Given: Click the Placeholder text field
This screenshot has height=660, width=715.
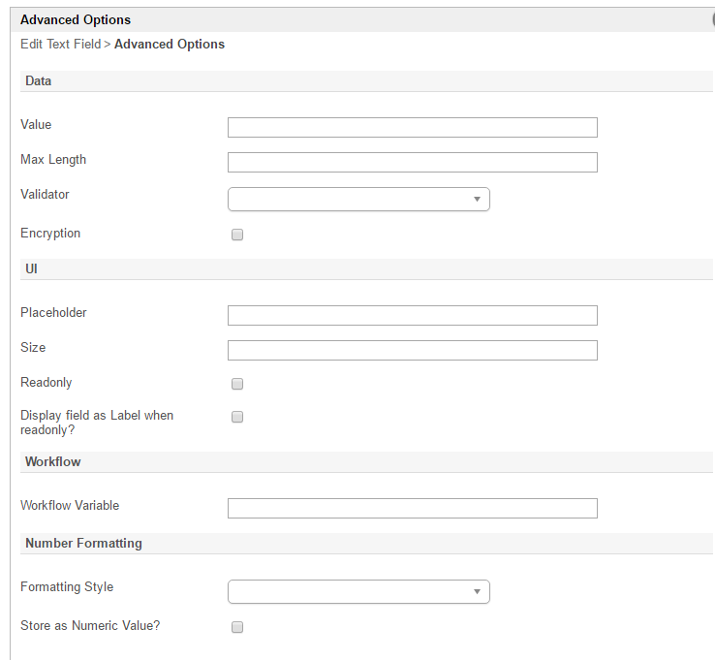Looking at the screenshot, I should (x=412, y=315).
